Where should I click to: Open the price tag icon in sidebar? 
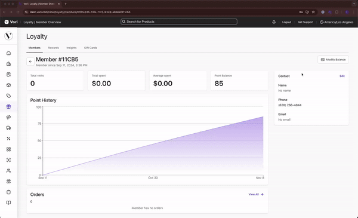[8, 96]
